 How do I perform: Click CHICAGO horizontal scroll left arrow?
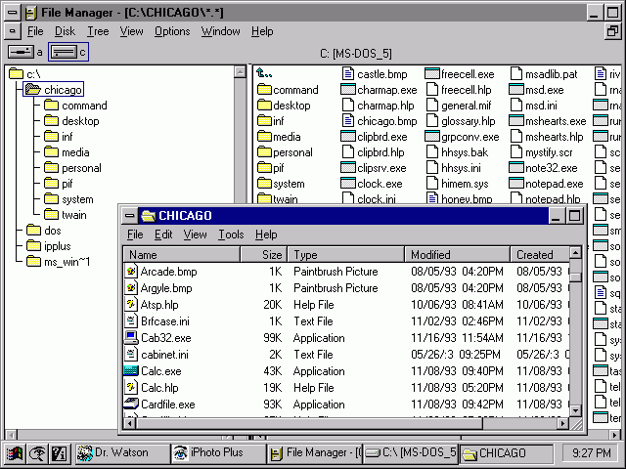(129, 423)
